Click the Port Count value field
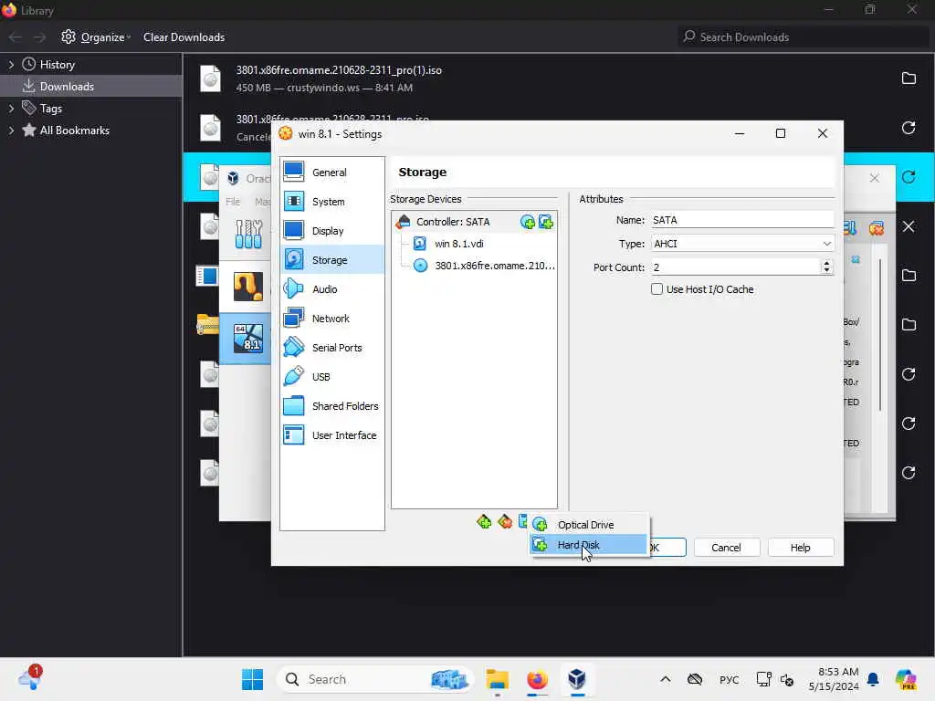This screenshot has height=701, width=935. pos(735,267)
